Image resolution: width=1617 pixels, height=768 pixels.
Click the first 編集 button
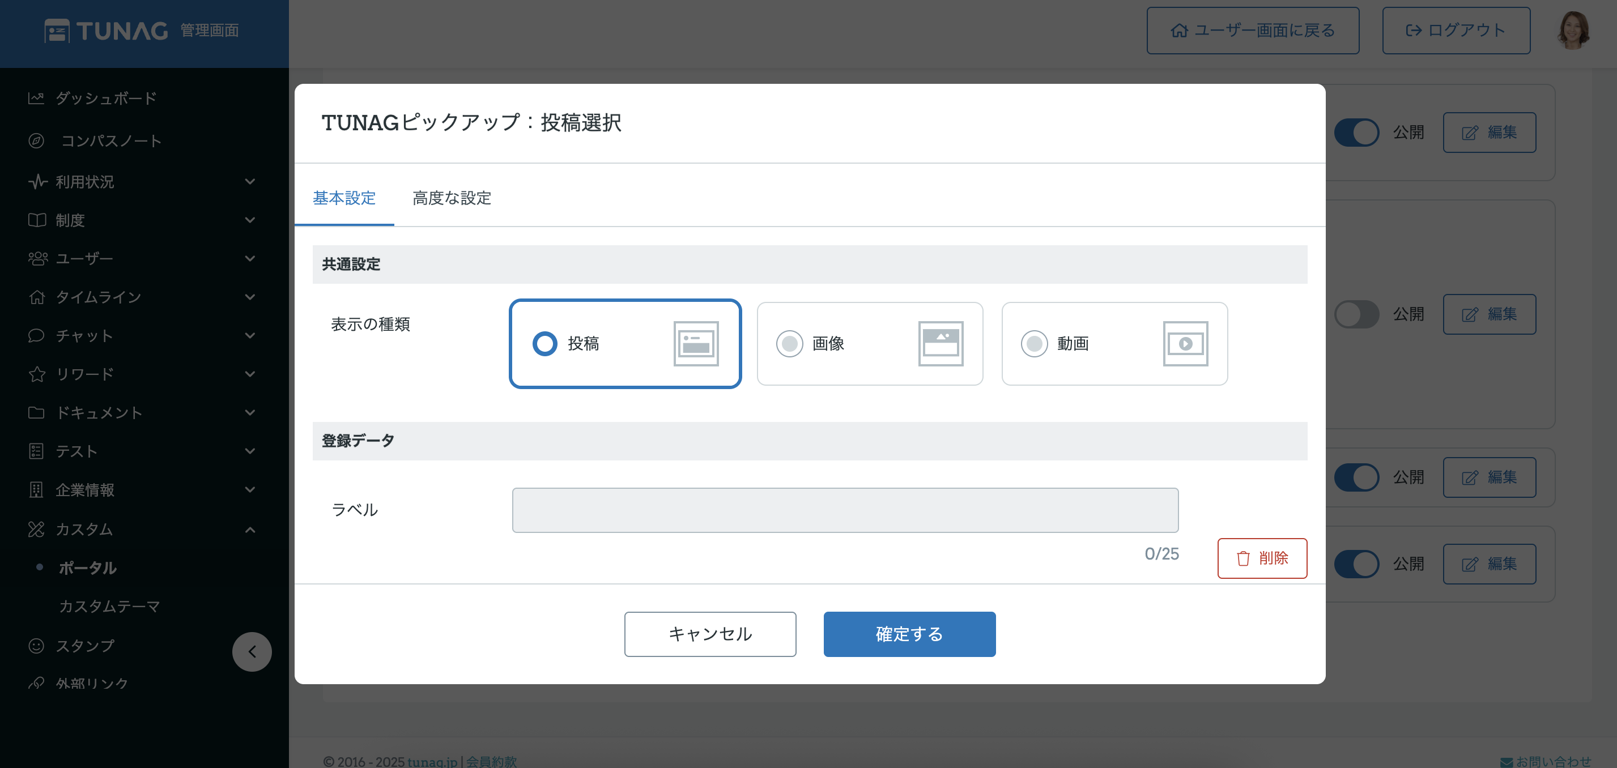1490,133
